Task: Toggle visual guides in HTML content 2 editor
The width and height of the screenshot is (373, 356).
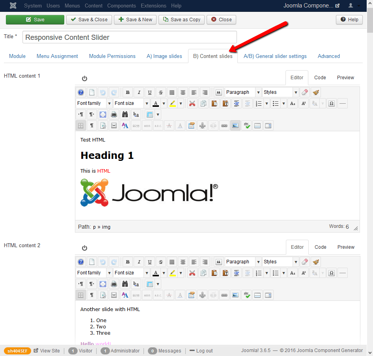Action: (x=81, y=295)
